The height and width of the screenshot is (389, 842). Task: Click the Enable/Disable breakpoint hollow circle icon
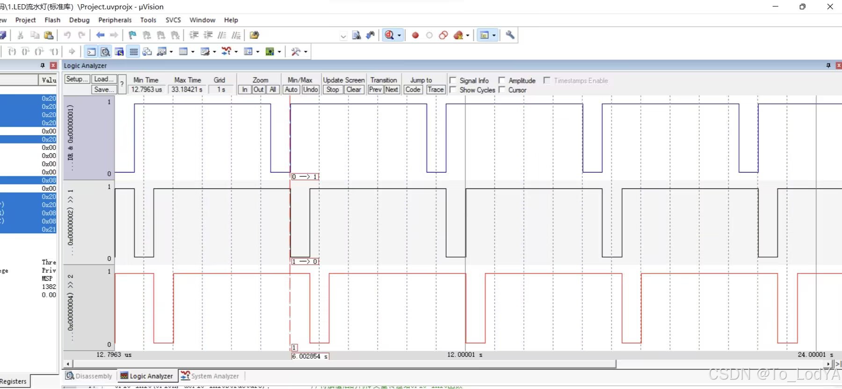point(429,35)
